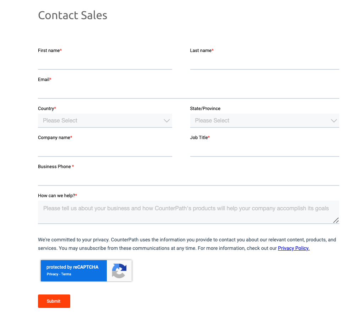Open the State/Province select box
The width and height of the screenshot is (362, 315).
point(264,121)
